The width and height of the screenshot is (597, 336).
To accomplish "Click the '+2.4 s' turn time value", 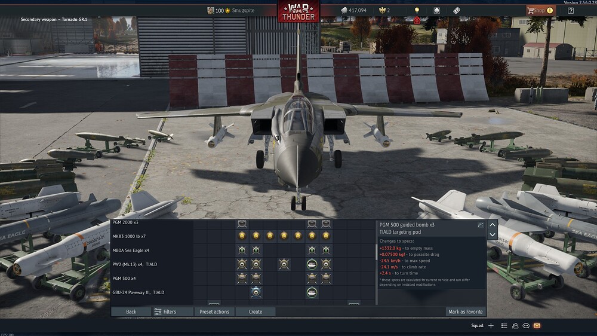I will (x=385, y=273).
